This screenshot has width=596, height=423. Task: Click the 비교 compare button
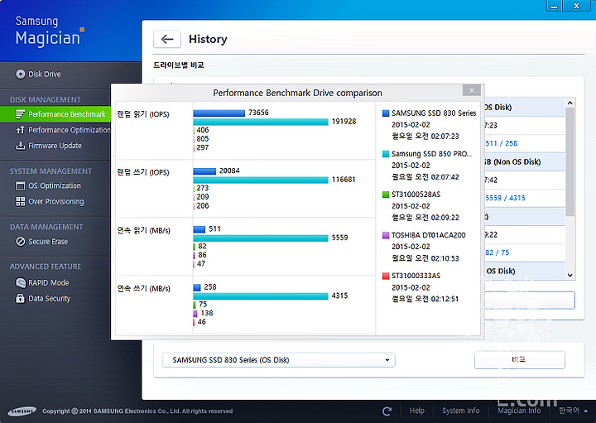click(x=520, y=359)
